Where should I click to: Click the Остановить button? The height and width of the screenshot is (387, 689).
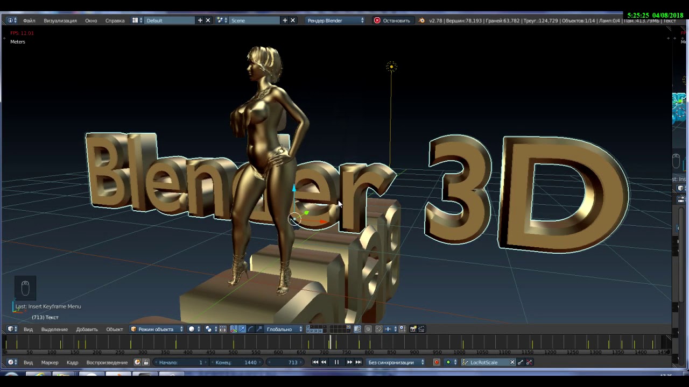[392, 20]
